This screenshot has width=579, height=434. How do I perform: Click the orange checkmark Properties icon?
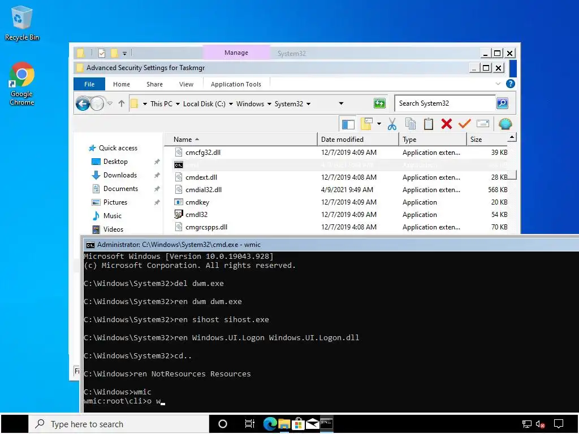[x=465, y=124]
